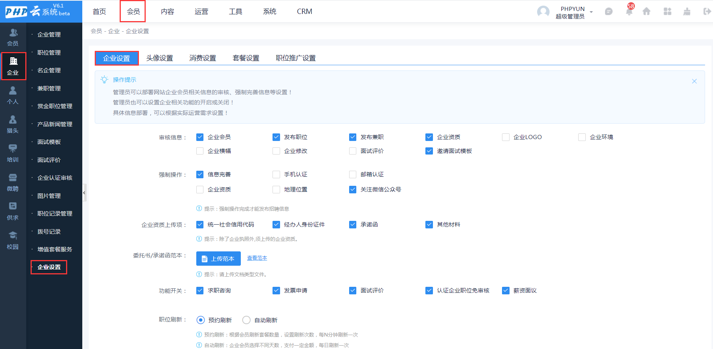Close the 操作提示 tips panel
Screen dimensions: 713x349
point(694,81)
